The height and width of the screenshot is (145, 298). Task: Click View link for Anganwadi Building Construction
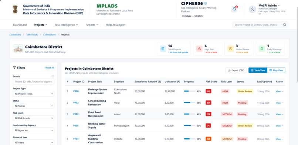(x=280, y=139)
